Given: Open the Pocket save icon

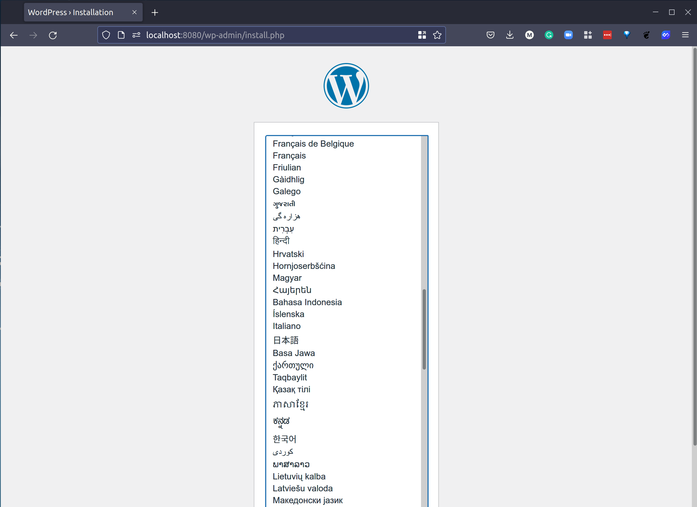Looking at the screenshot, I should point(491,35).
